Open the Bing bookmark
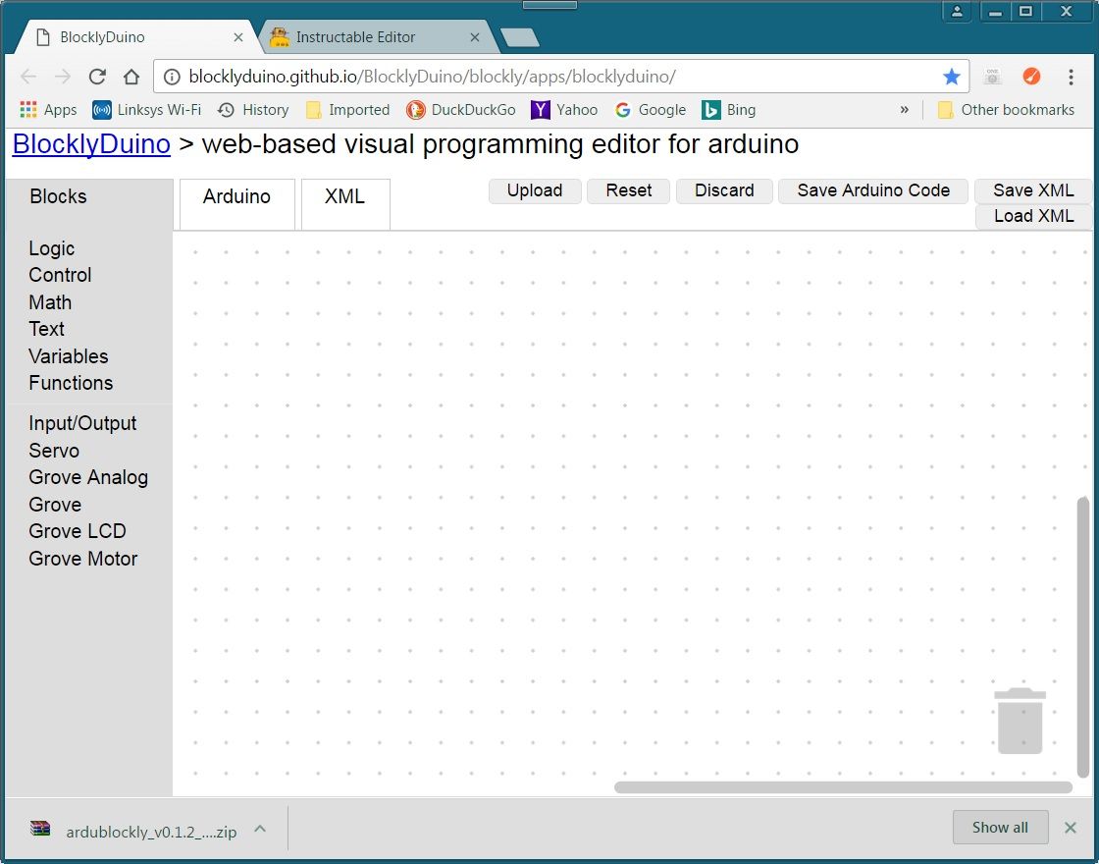This screenshot has width=1099, height=864. click(x=728, y=110)
